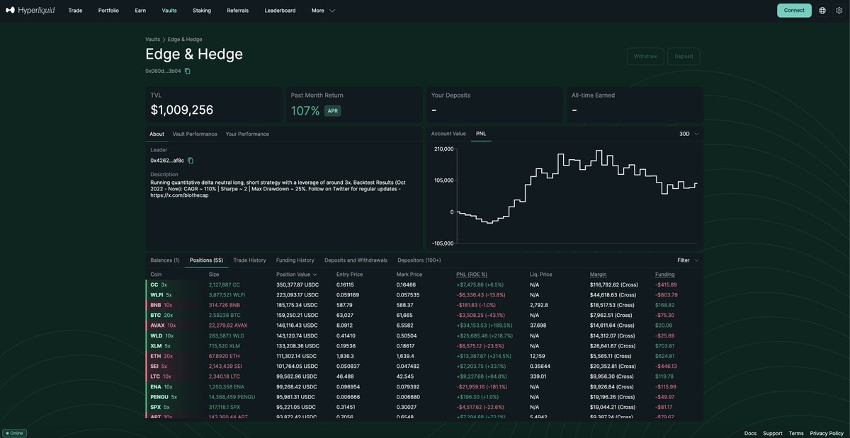The width and height of the screenshot is (850, 438).
Task: Go to Staking page
Action: [x=202, y=11]
